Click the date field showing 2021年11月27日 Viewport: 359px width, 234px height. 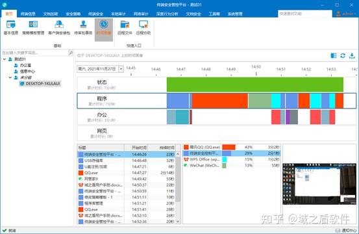click(98, 69)
